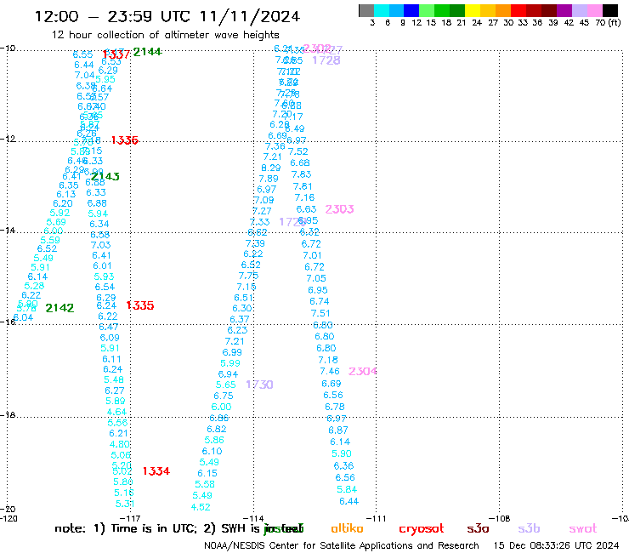Click the wave height value "8.29"
629x553 pixels.
point(271,168)
